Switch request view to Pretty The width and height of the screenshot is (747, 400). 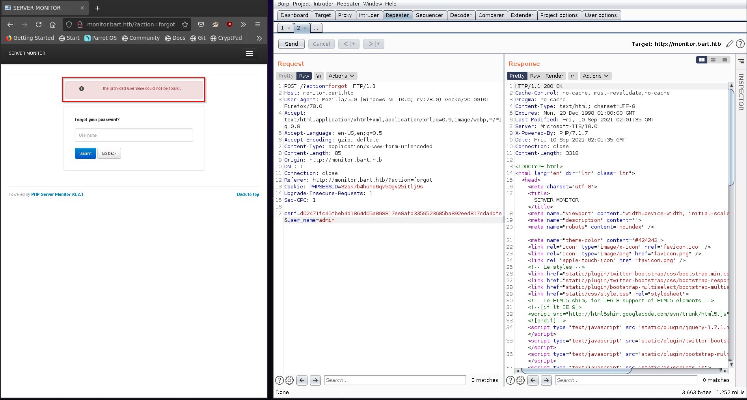pos(286,76)
